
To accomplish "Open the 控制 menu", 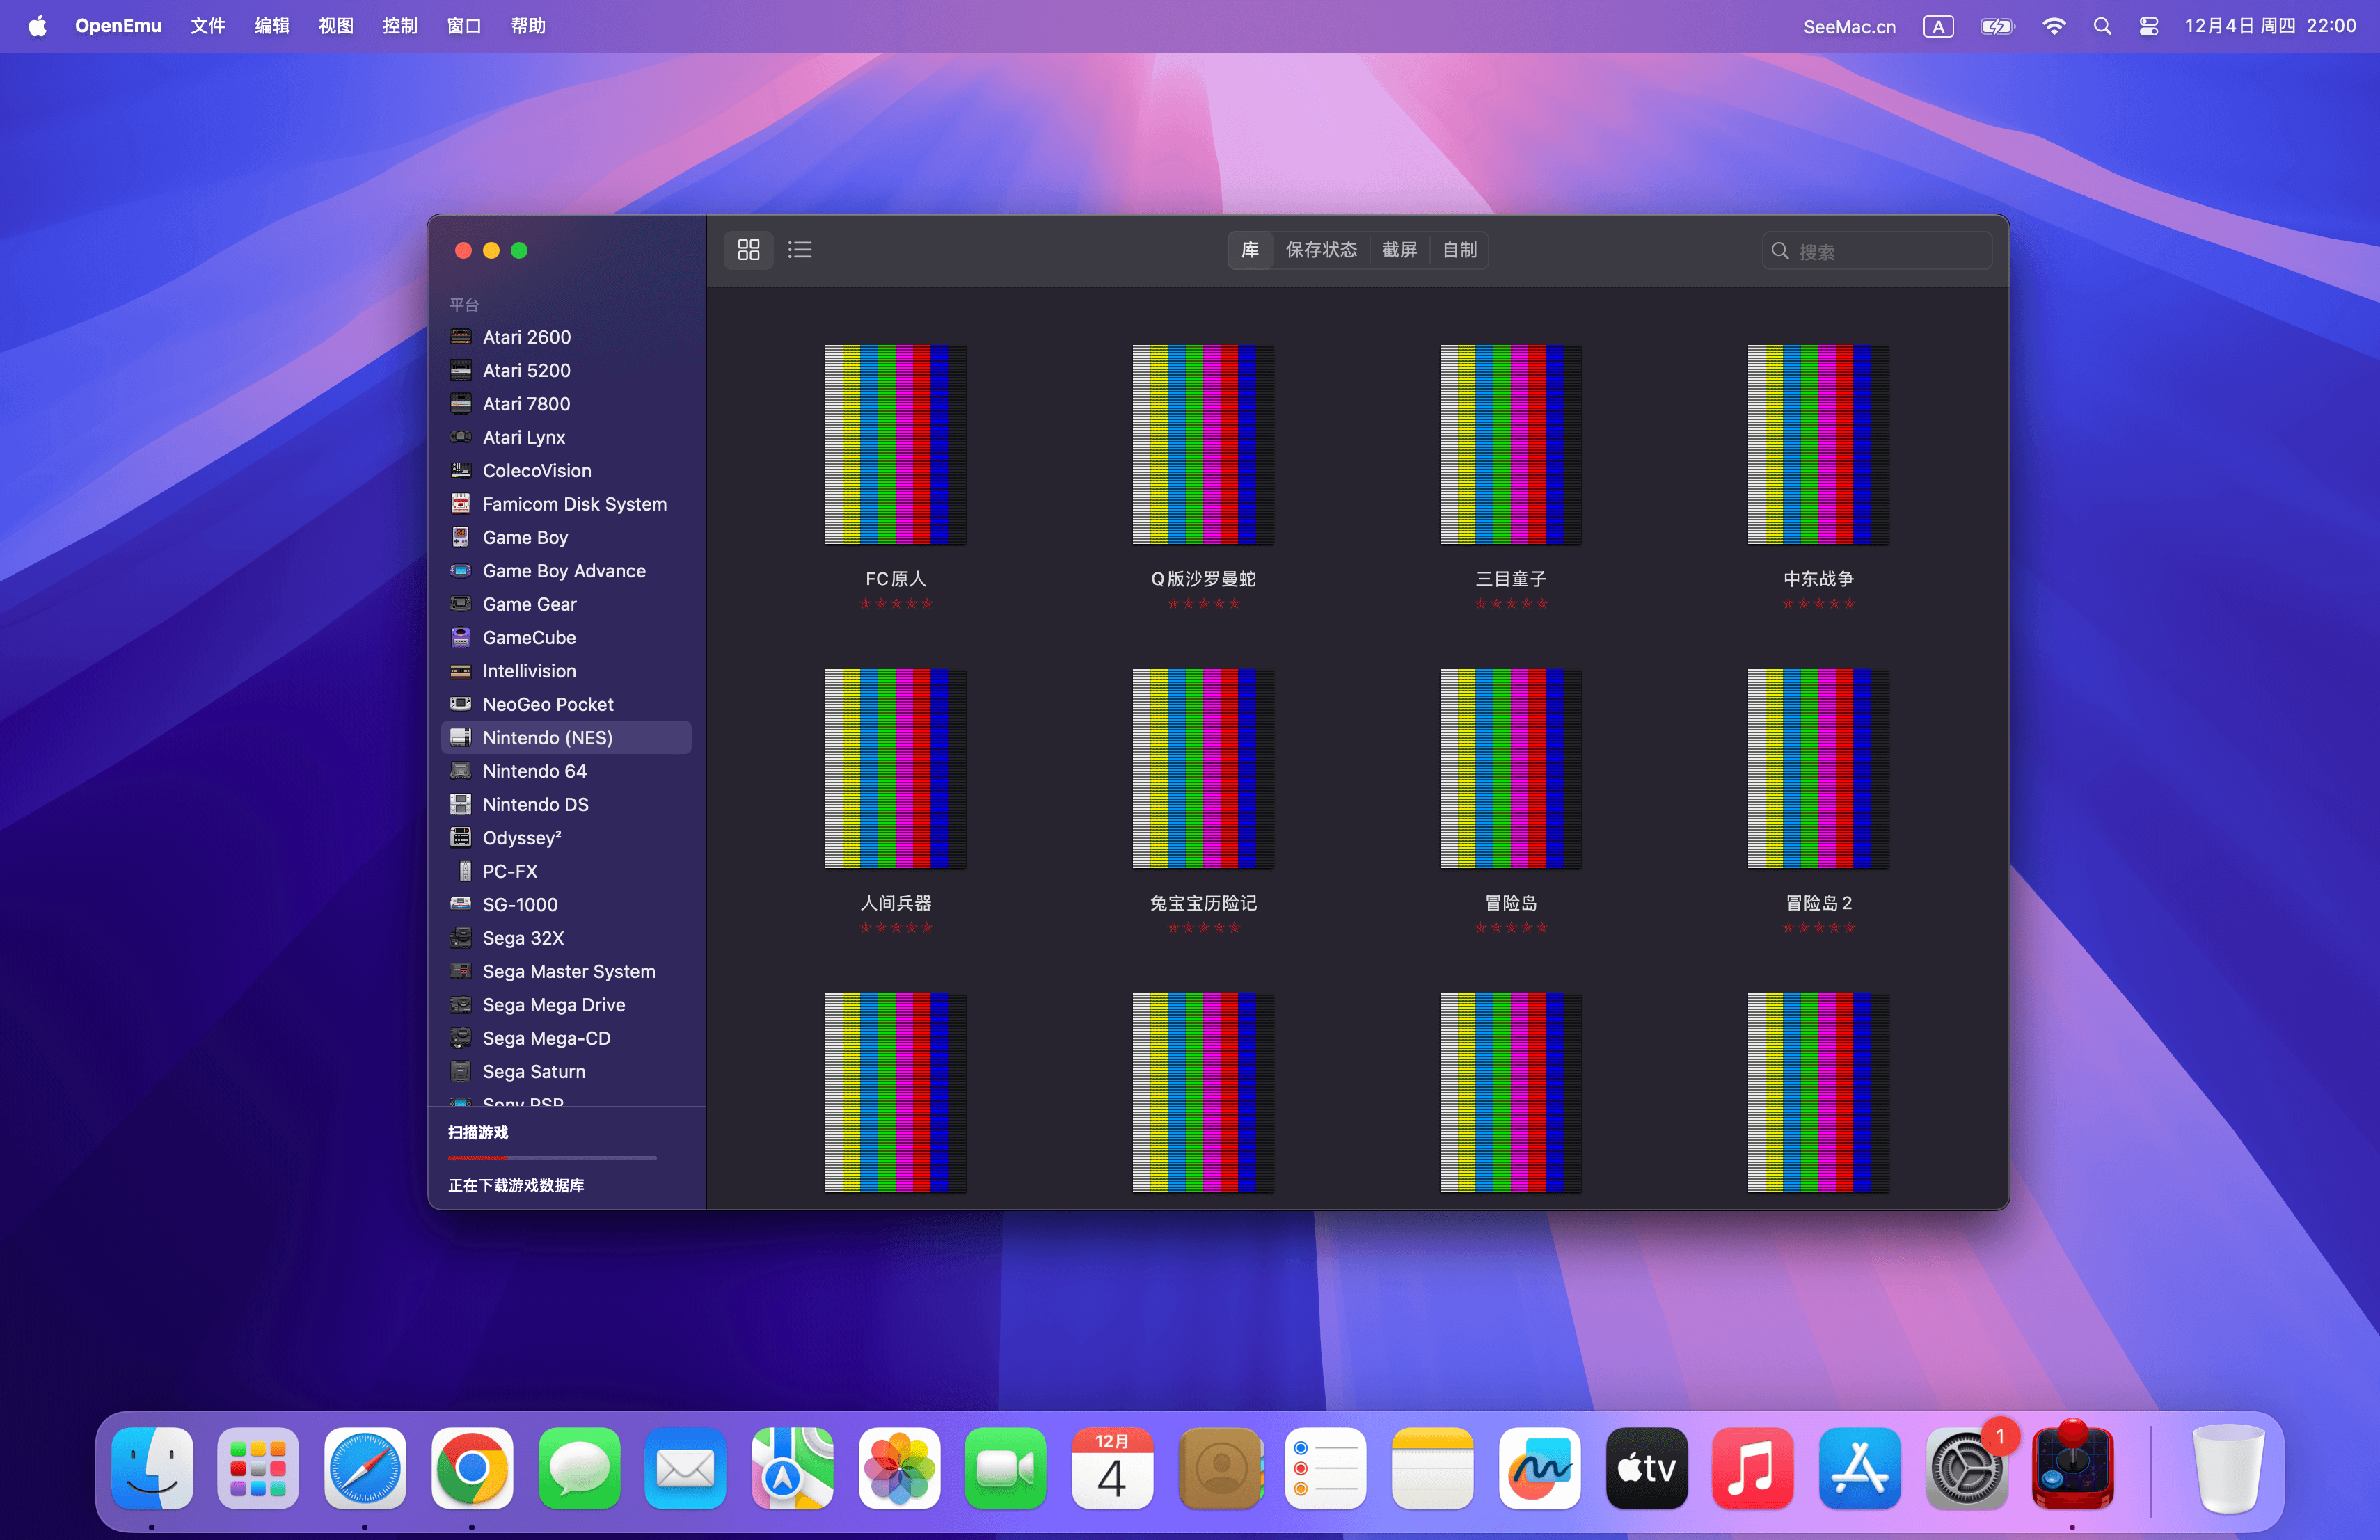I will [399, 26].
